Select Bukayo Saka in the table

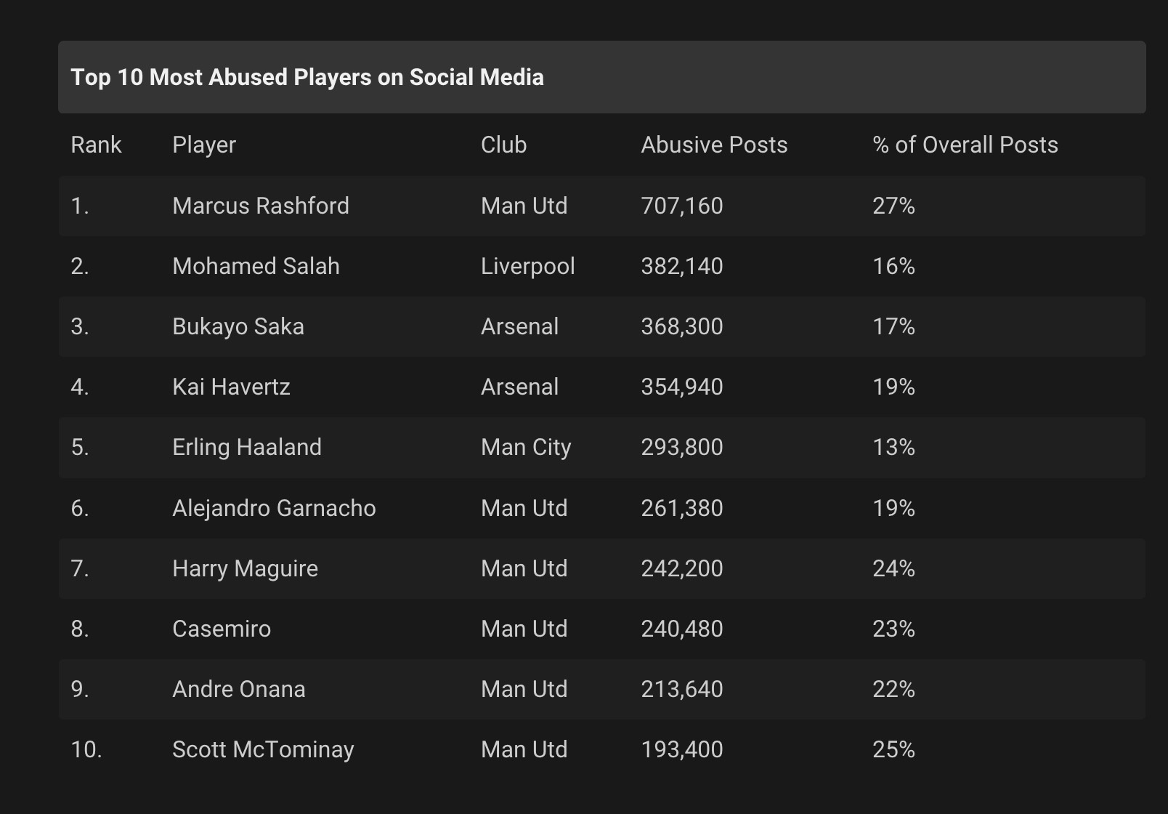click(x=238, y=326)
